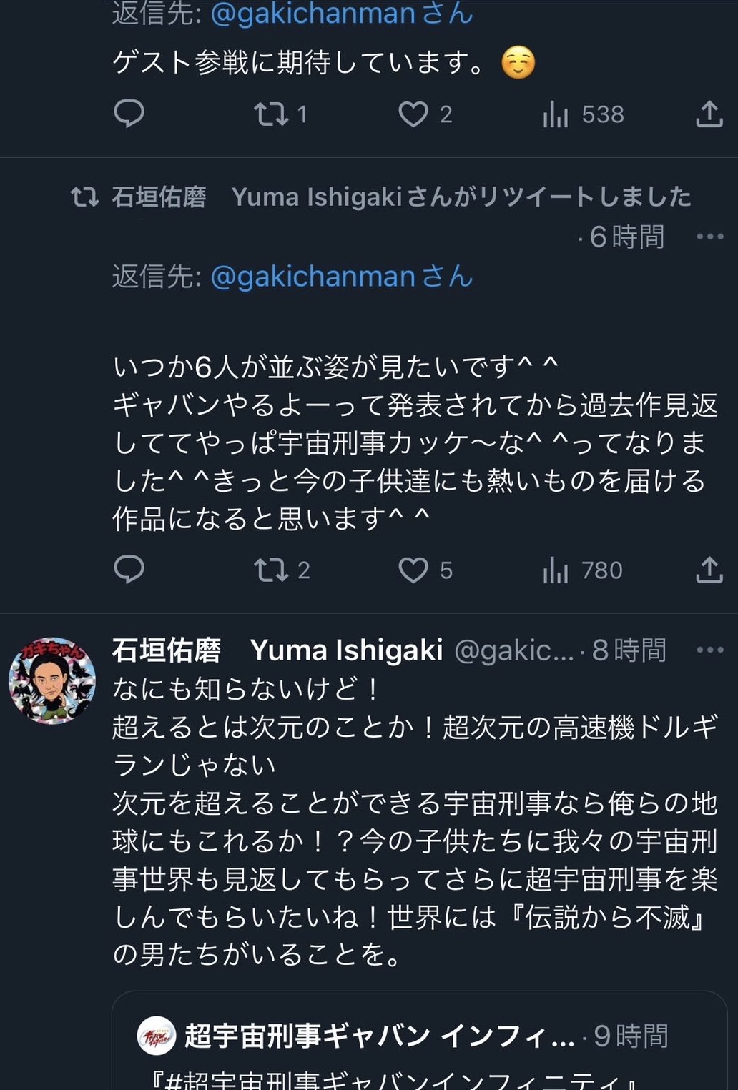Open more options on the 8時間 tweet
The width and height of the screenshot is (738, 1090).
(709, 650)
